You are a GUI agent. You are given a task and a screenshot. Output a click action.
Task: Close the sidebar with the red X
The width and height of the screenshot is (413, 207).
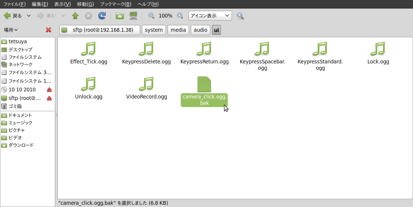(49, 30)
